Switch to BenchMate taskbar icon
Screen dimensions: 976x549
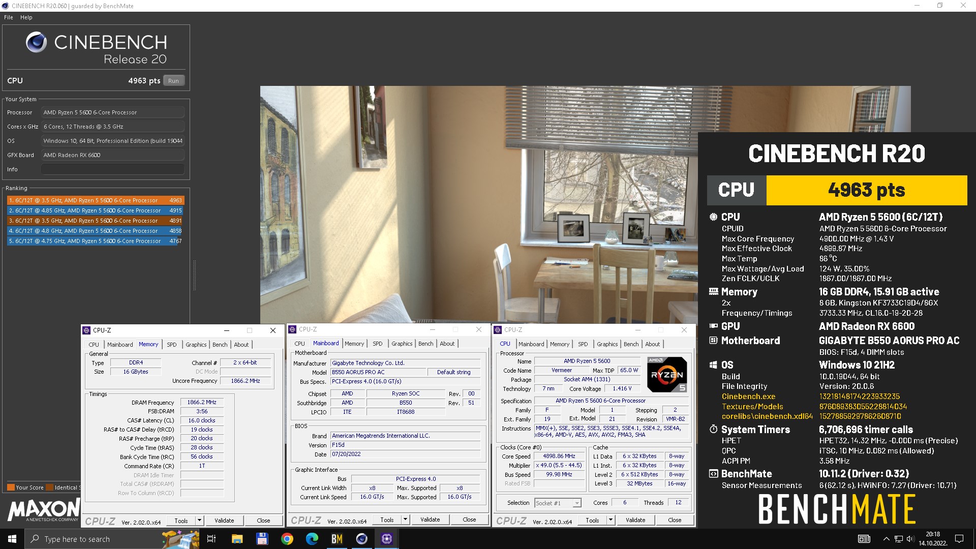[337, 539]
